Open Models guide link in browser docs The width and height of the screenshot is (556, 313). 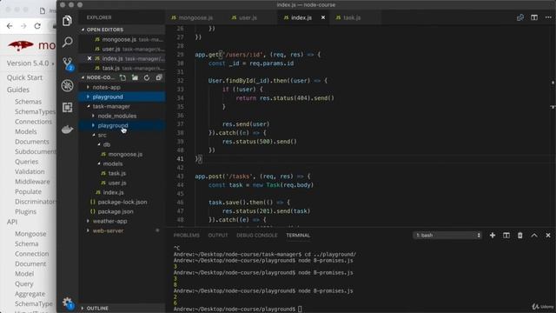click(25, 131)
